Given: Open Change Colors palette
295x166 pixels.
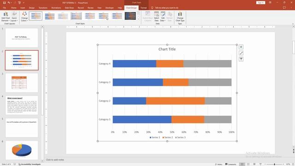Looking at the screenshot, I should [x=24, y=17].
